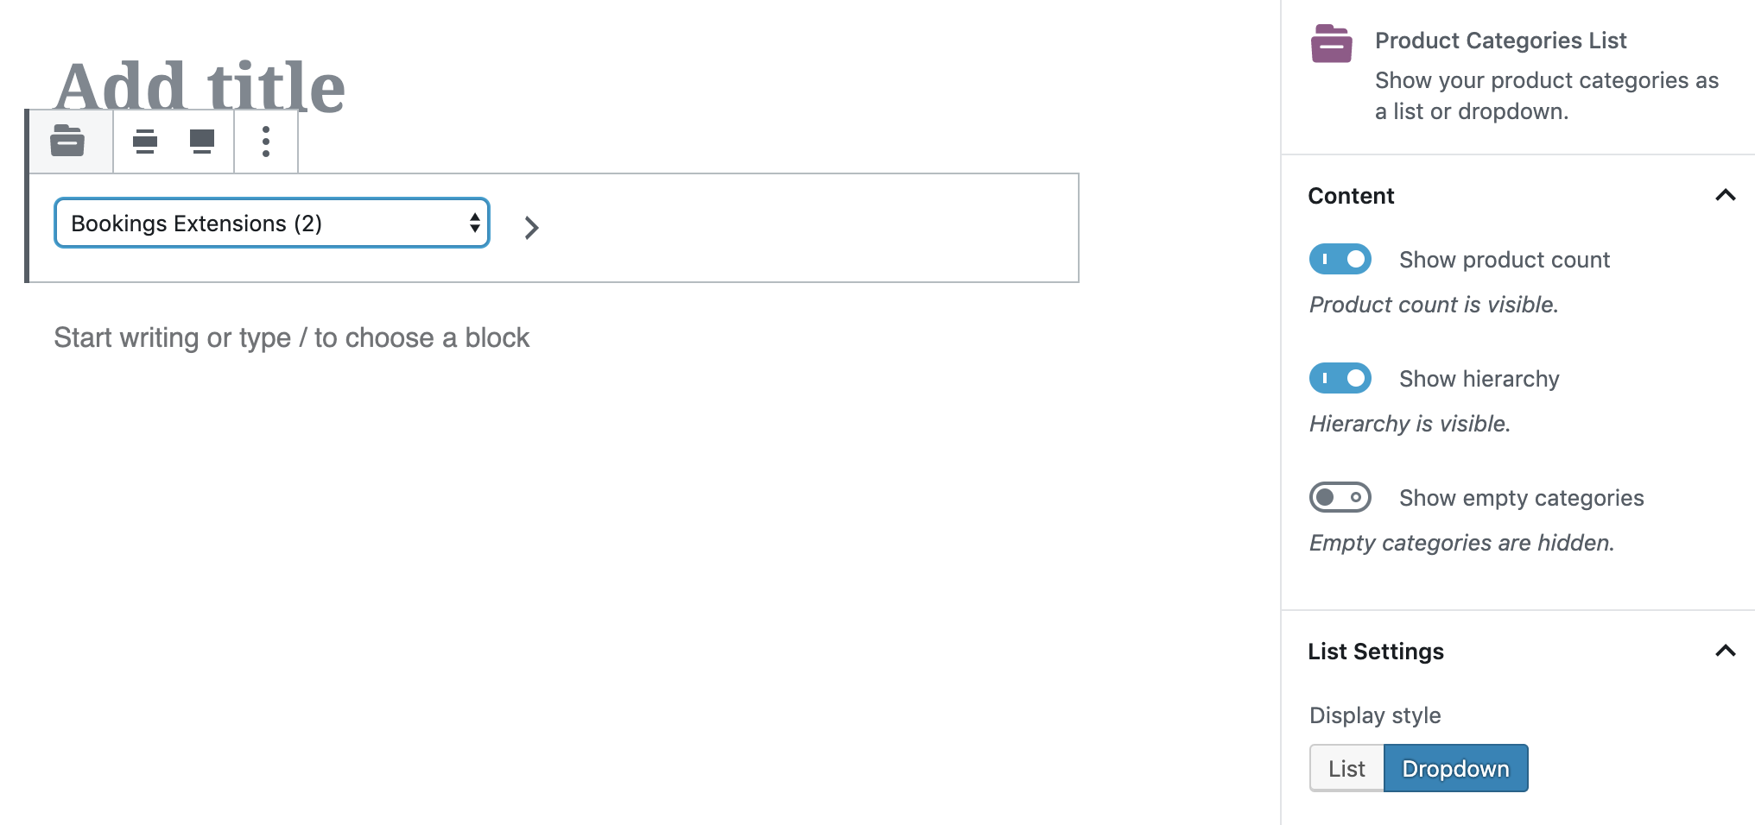
Task: Click the purple Product Categories List sidebar icon
Action: (x=1331, y=43)
